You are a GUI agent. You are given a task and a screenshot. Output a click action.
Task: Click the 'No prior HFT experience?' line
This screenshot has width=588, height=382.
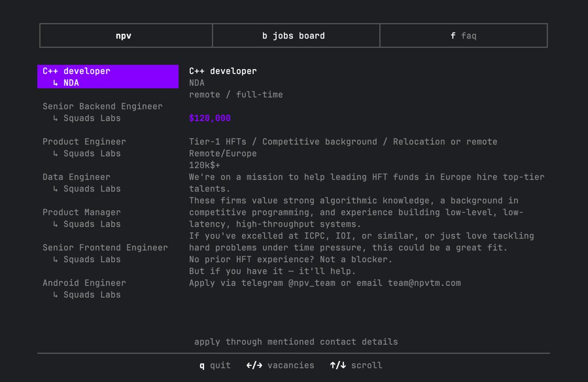[291, 259]
